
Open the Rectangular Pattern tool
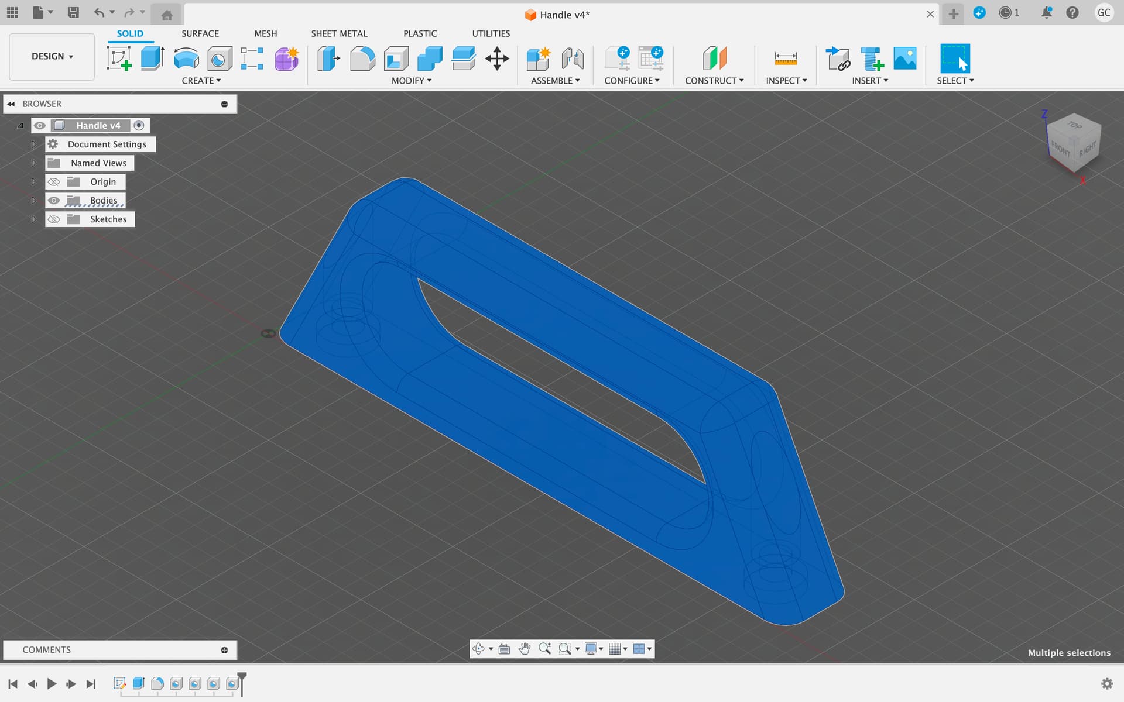click(x=252, y=58)
